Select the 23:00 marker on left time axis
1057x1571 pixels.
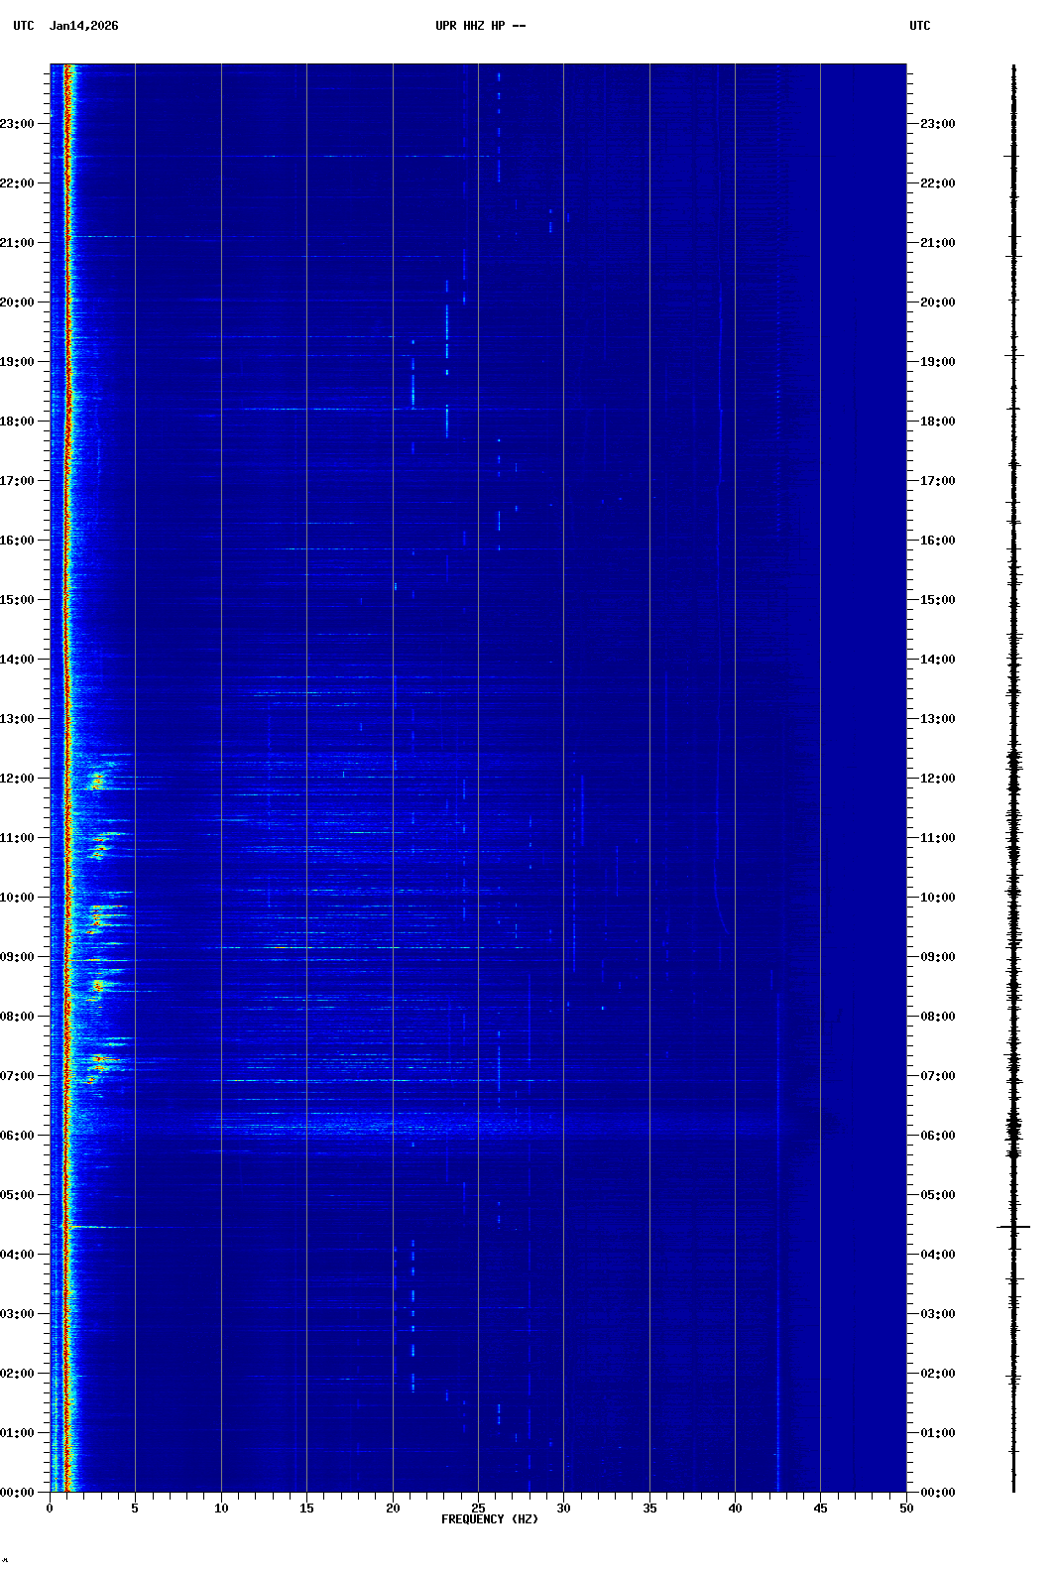[18, 124]
